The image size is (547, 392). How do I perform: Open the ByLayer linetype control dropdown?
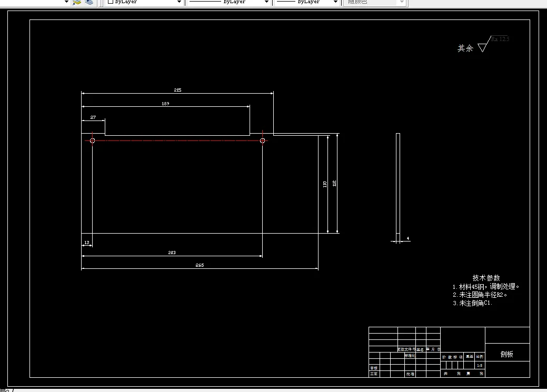[x=266, y=2]
